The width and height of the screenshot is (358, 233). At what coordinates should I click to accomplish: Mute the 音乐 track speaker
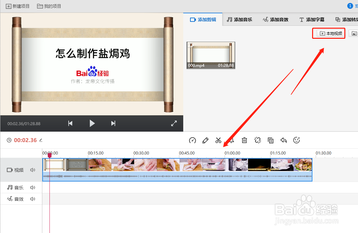coord(33,187)
